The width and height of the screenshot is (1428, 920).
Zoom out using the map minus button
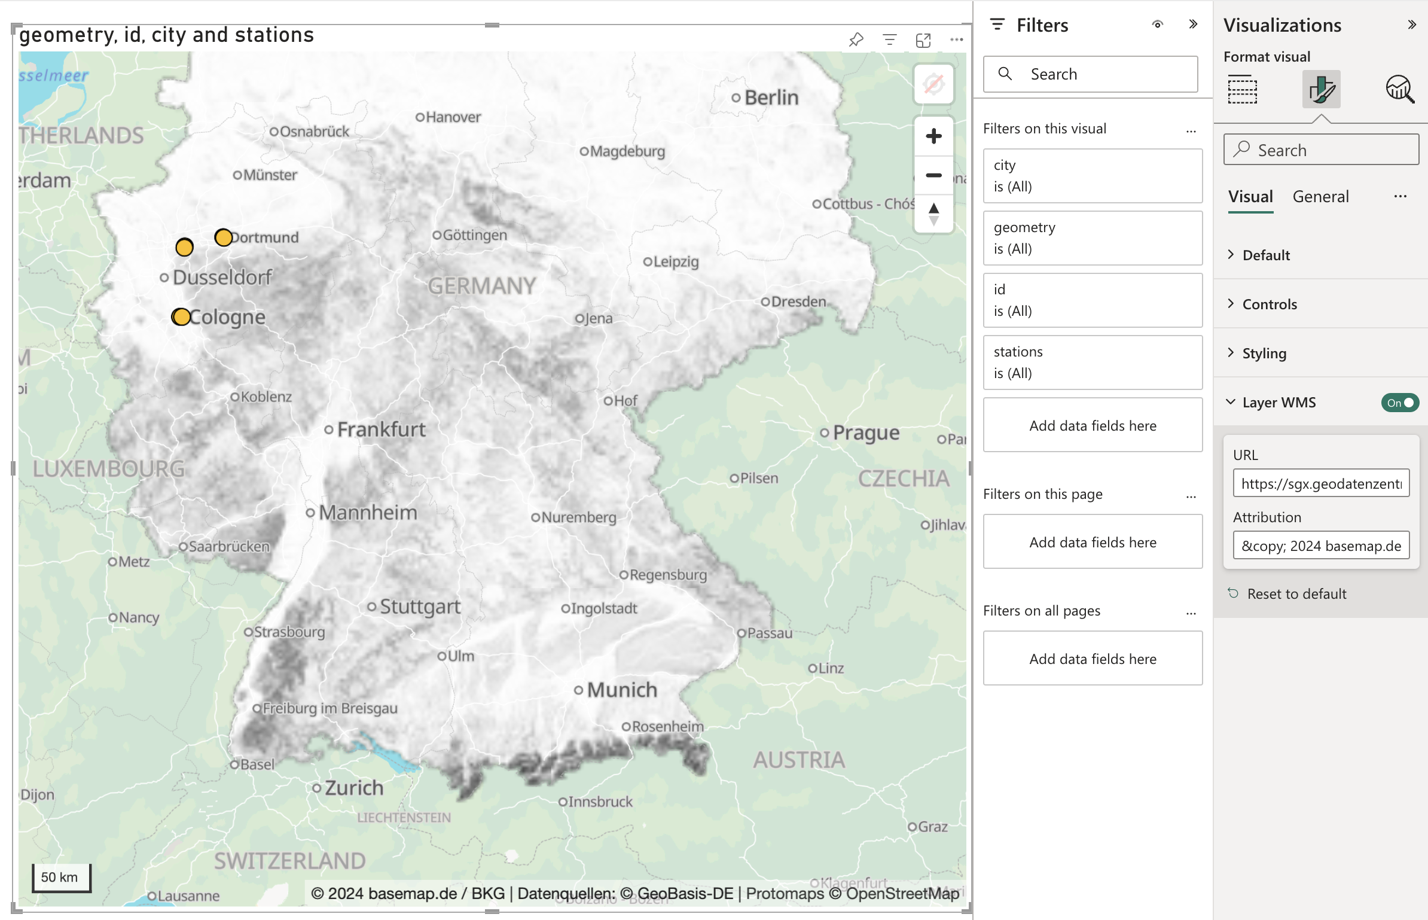coord(933,175)
